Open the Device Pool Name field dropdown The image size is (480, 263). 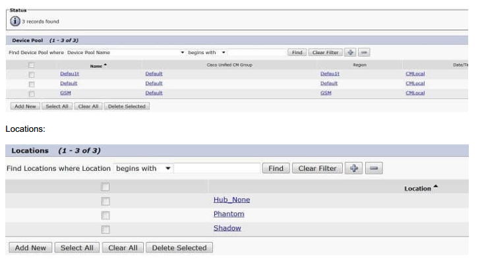pyautogui.click(x=126, y=53)
